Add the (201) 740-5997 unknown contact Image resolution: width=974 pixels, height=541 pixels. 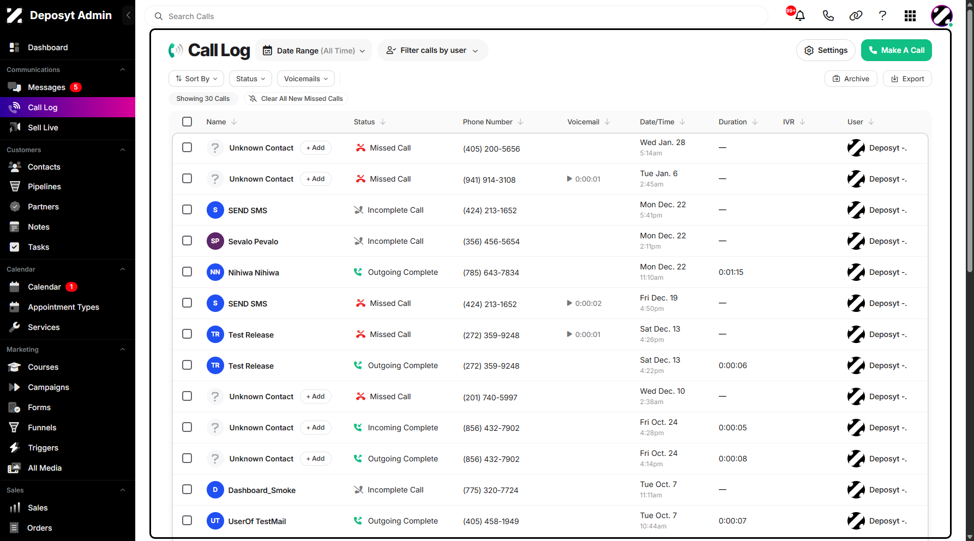point(315,396)
